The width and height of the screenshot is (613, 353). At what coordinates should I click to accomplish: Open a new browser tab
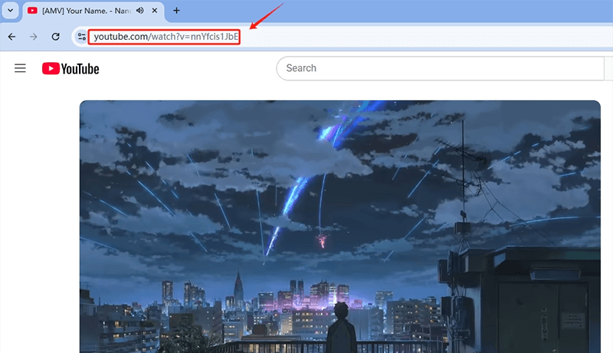pos(176,11)
